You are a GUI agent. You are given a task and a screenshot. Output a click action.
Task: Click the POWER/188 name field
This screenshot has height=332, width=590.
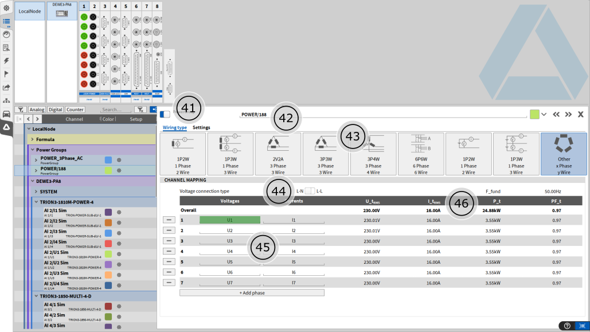(x=383, y=115)
